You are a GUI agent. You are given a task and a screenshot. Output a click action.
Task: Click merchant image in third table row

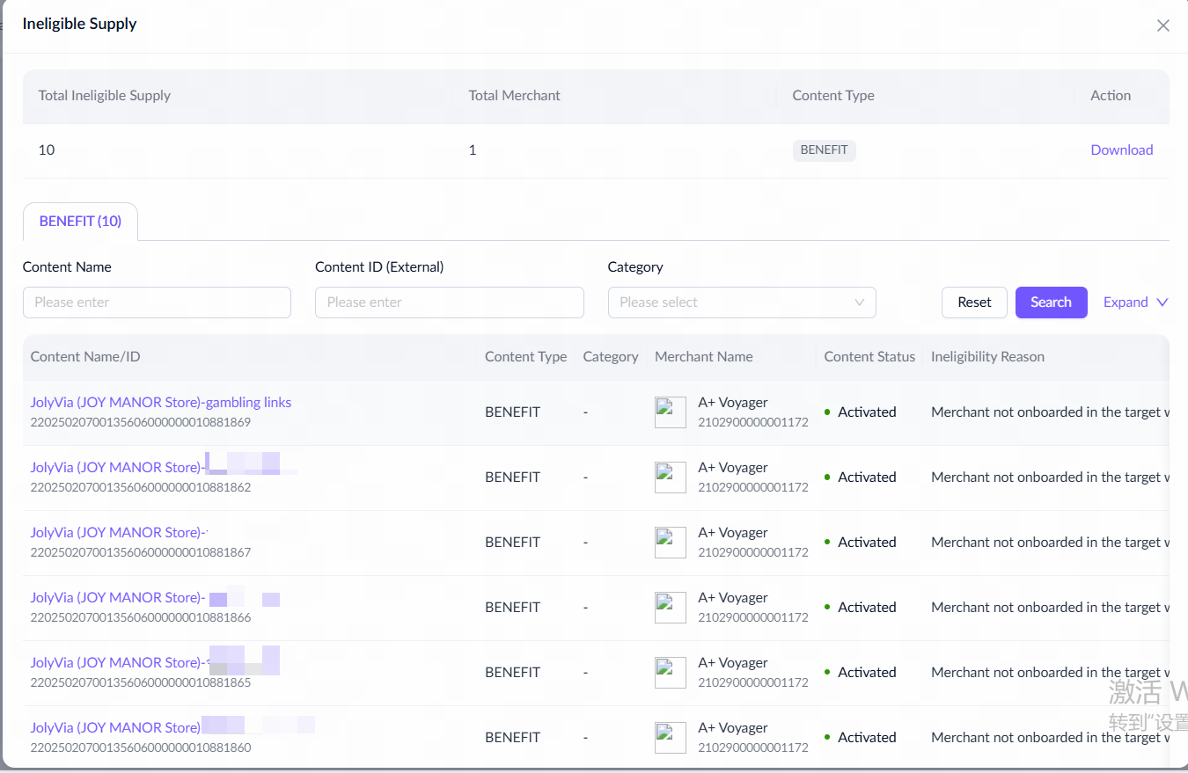point(670,543)
